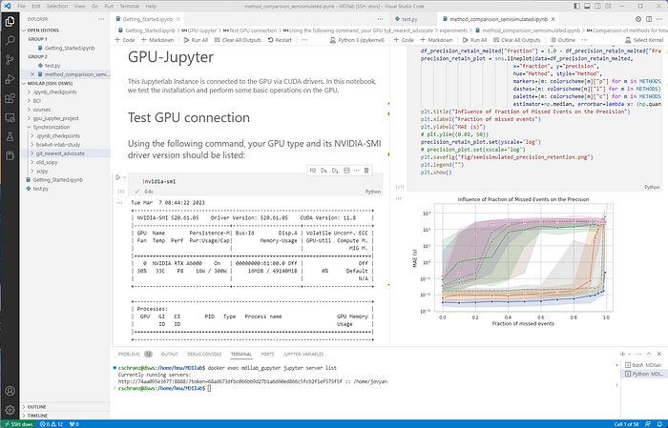Open Run and Debug view icon
The image size is (668, 428).
click(x=10, y=79)
